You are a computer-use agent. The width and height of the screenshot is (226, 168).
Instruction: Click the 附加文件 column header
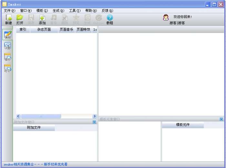click(x=34, y=128)
